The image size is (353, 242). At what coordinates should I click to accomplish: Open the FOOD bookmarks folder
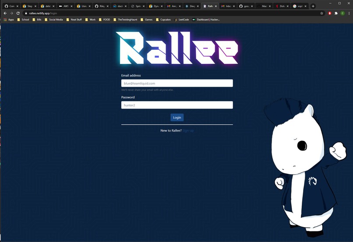pos(105,20)
